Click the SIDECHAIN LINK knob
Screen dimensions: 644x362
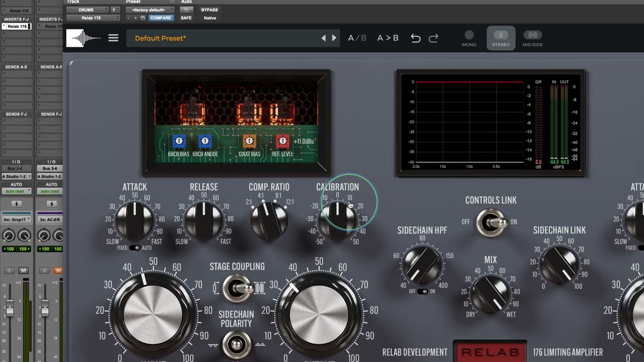point(559,264)
